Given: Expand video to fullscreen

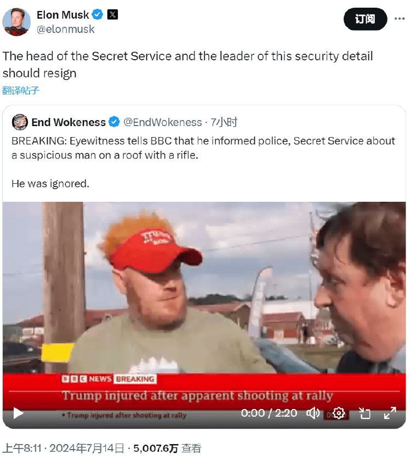Looking at the screenshot, I should (x=390, y=413).
